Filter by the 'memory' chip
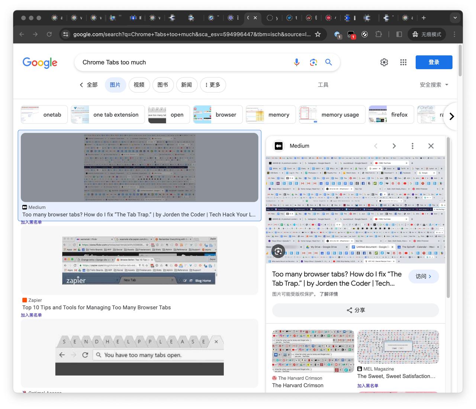Image resolution: width=476 pixels, height=409 pixels. (271, 115)
